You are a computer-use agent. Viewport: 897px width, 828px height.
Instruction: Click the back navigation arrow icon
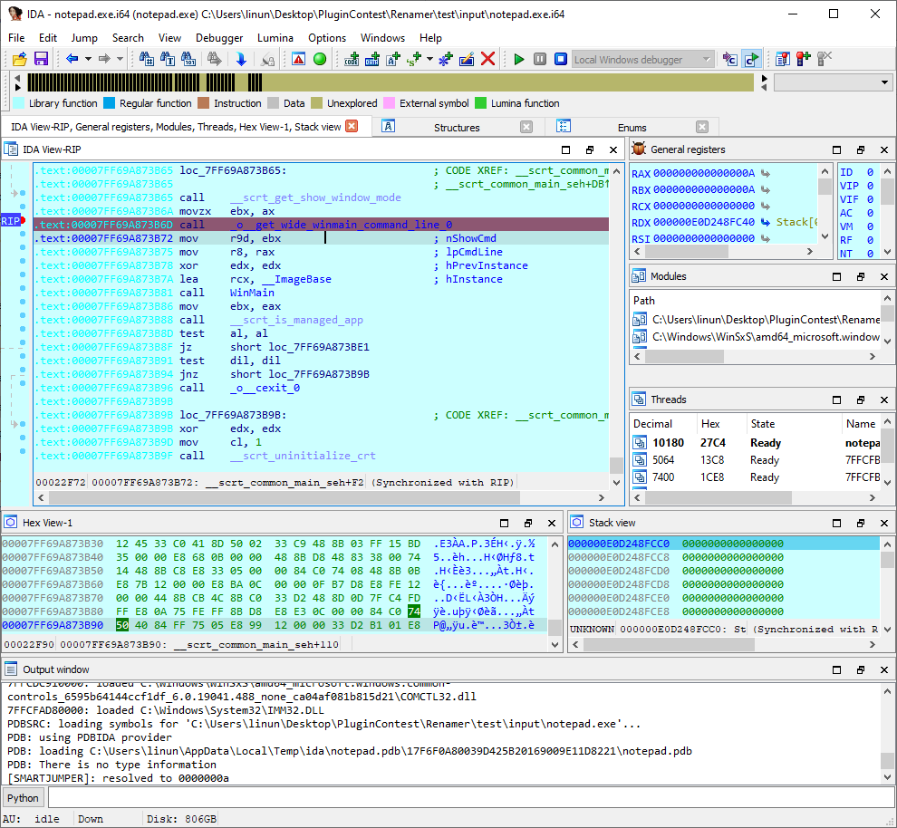pos(72,59)
